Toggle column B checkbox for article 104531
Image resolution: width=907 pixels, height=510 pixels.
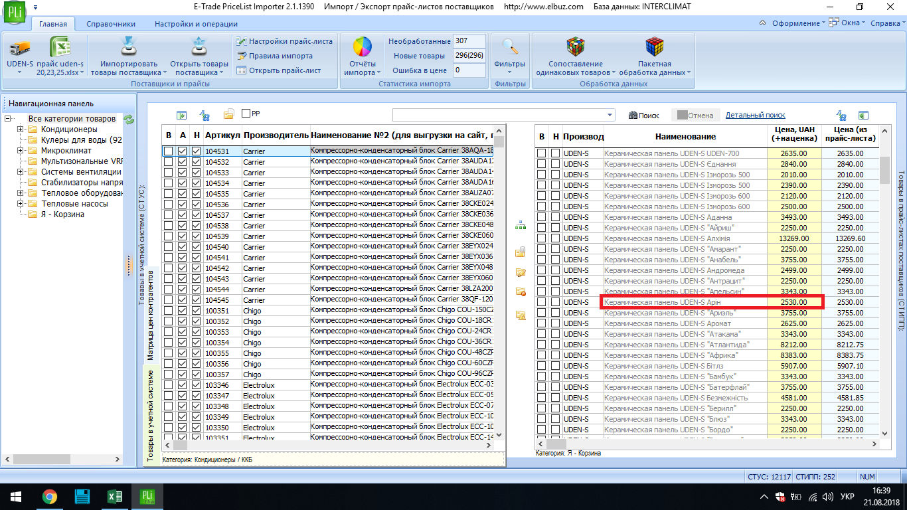coord(169,151)
